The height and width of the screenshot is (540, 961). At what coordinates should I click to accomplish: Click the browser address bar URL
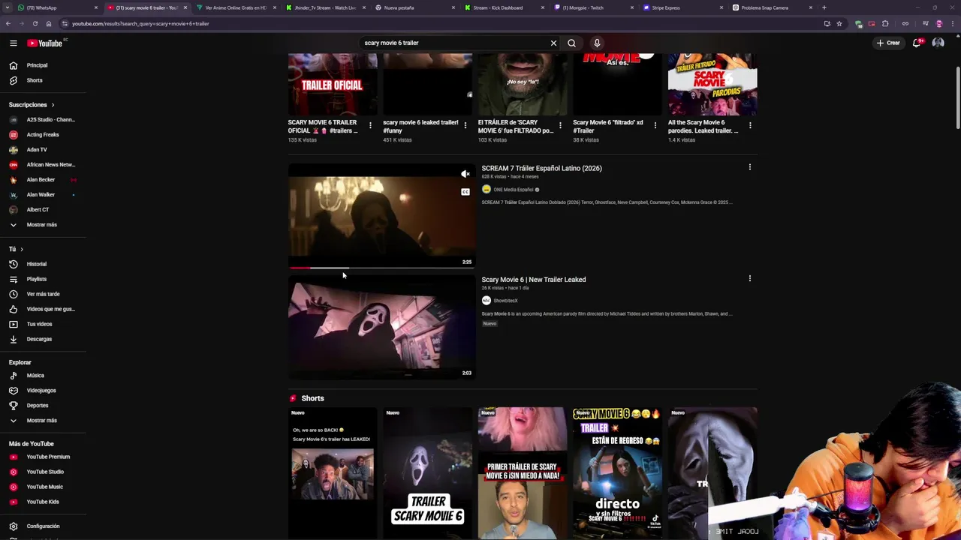tap(140, 23)
